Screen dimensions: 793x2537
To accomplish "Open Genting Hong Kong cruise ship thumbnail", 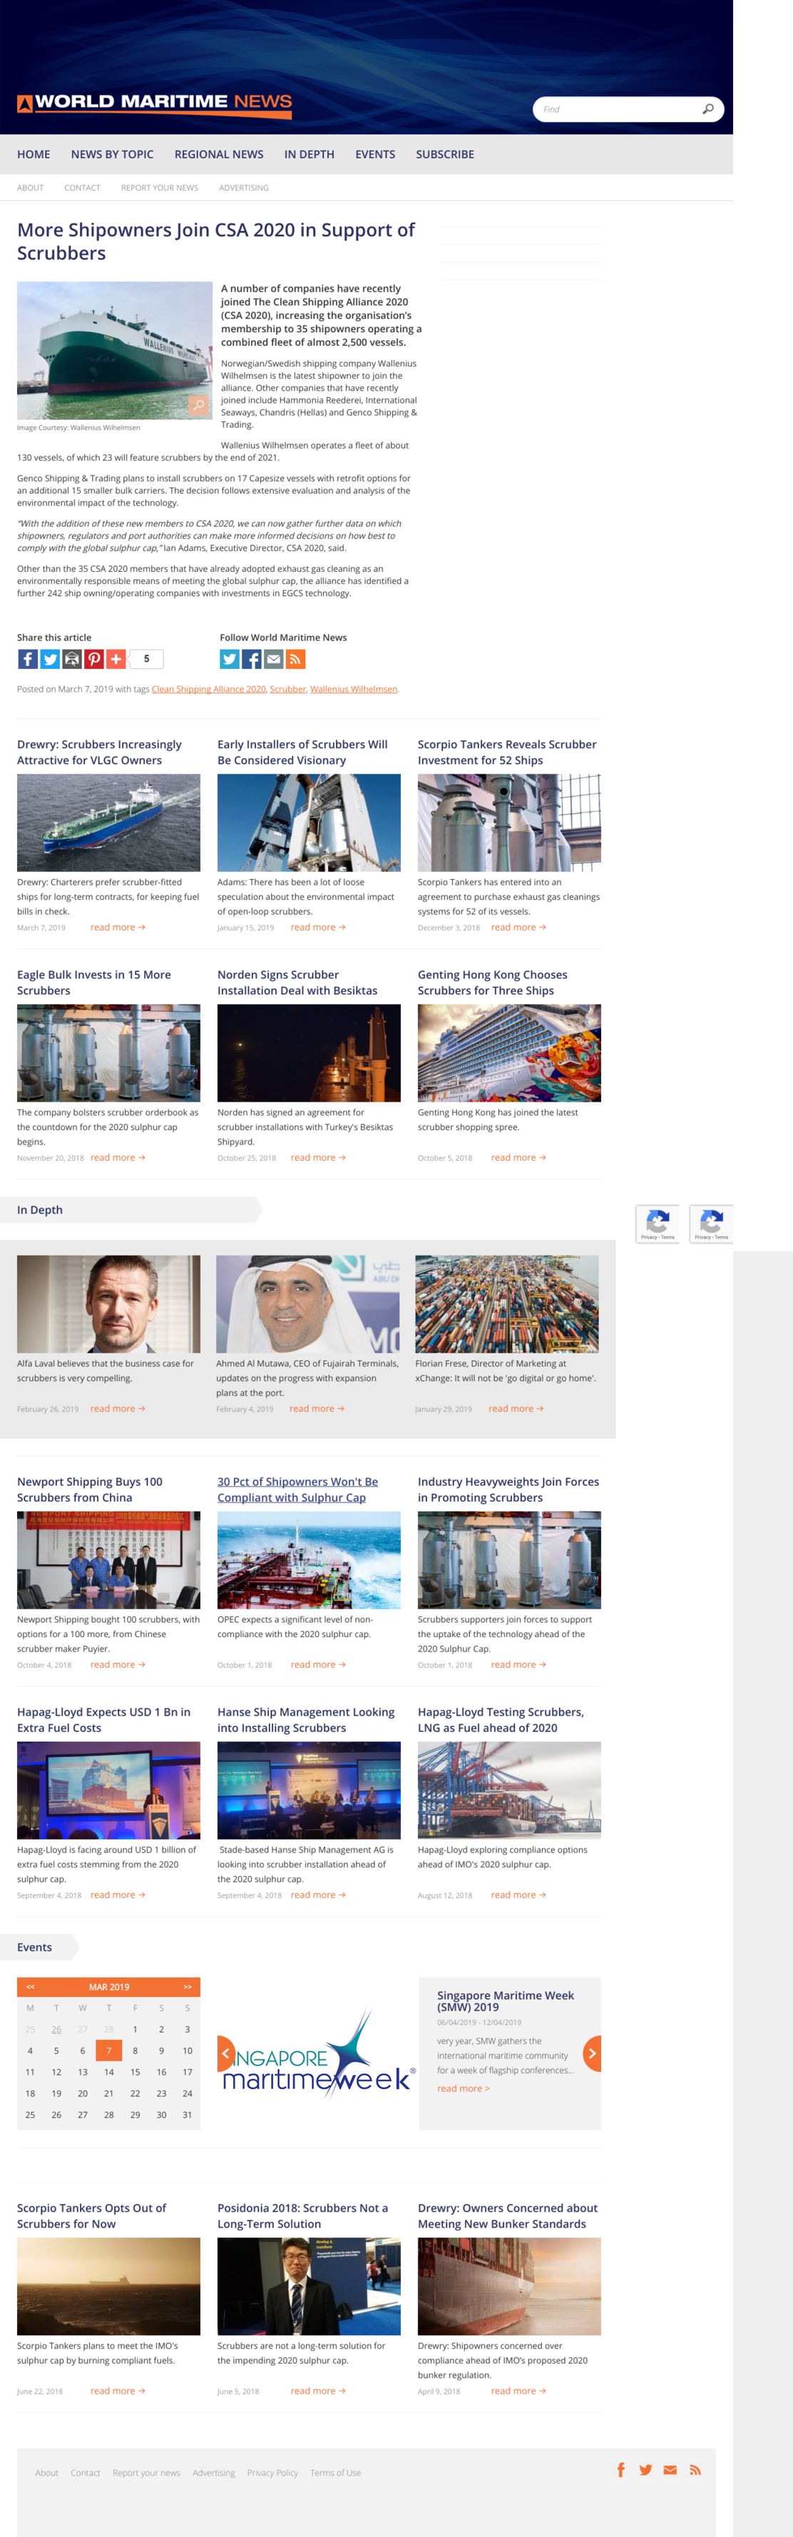I will (x=509, y=1053).
